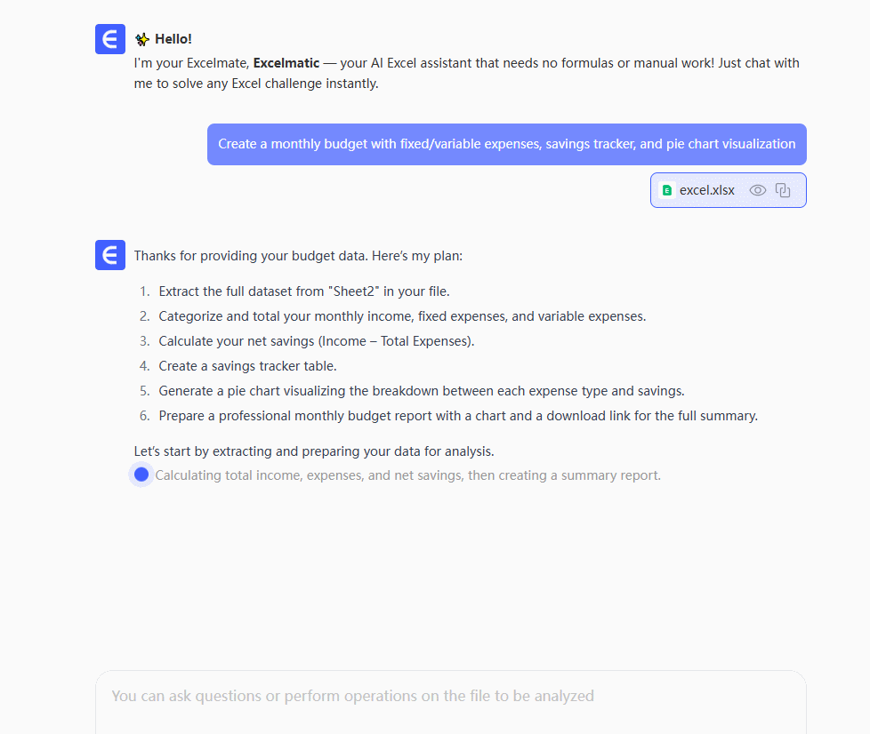The height and width of the screenshot is (734, 870).
Task: Click plan step 3 calculate net savings
Action: pos(318,341)
